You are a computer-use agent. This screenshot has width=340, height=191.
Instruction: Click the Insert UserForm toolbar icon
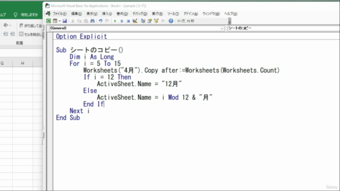[55, 21]
